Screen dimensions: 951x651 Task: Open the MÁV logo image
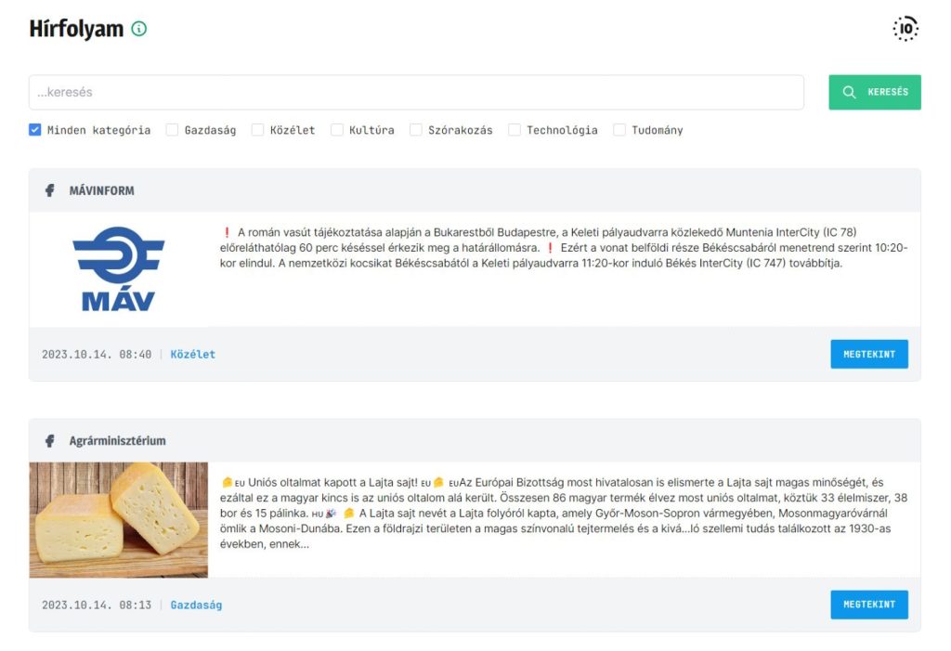coord(118,268)
